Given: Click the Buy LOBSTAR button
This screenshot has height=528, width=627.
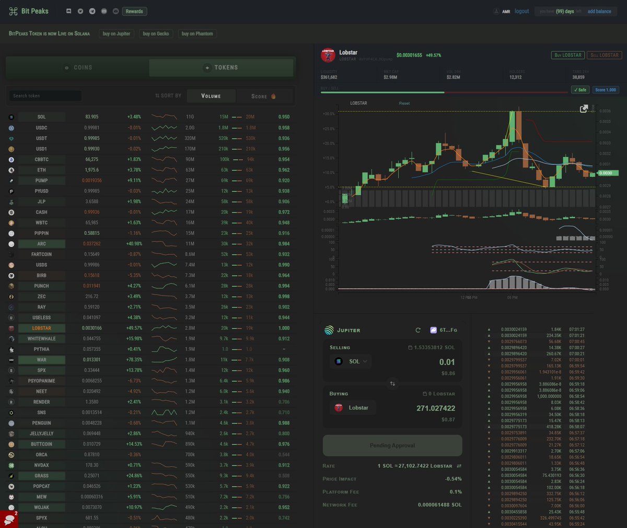Looking at the screenshot, I should coord(568,55).
